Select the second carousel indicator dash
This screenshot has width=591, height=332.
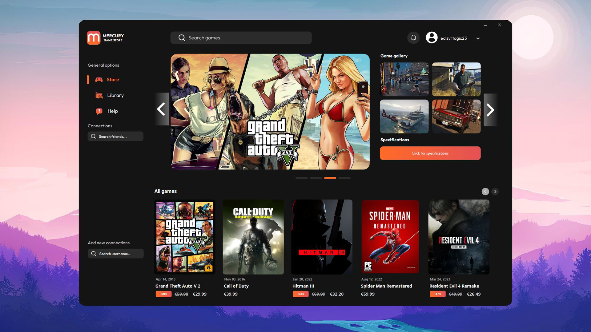(316, 178)
